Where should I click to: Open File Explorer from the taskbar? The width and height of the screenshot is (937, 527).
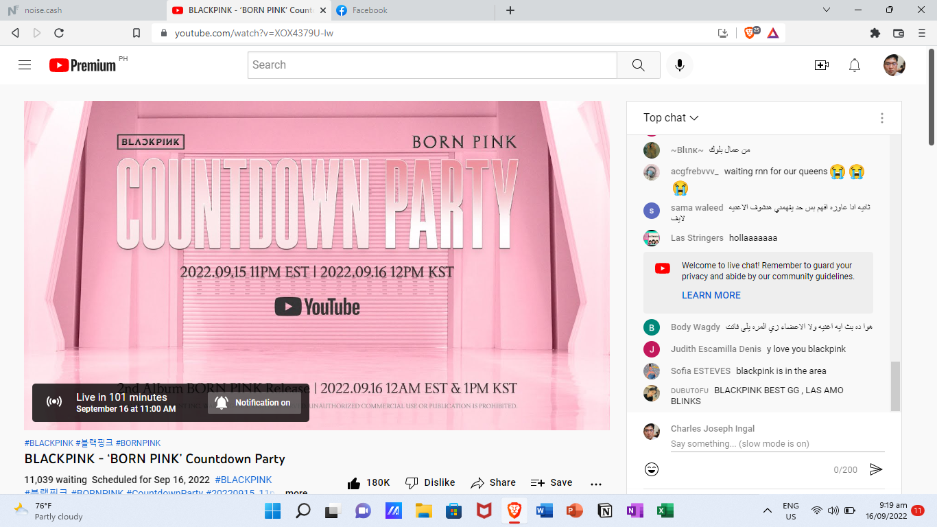click(424, 511)
